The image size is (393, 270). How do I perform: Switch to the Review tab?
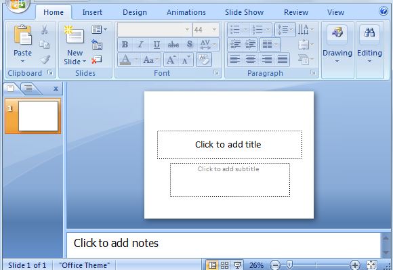click(296, 12)
